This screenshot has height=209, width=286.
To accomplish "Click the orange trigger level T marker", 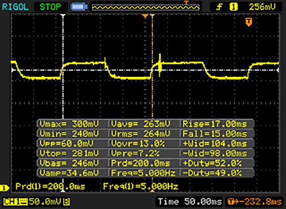I will pos(249,22).
